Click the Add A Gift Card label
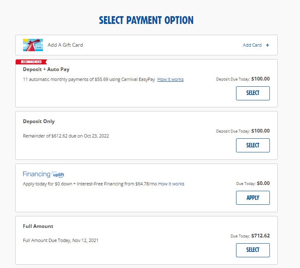The height and width of the screenshot is (268, 300). (65, 45)
